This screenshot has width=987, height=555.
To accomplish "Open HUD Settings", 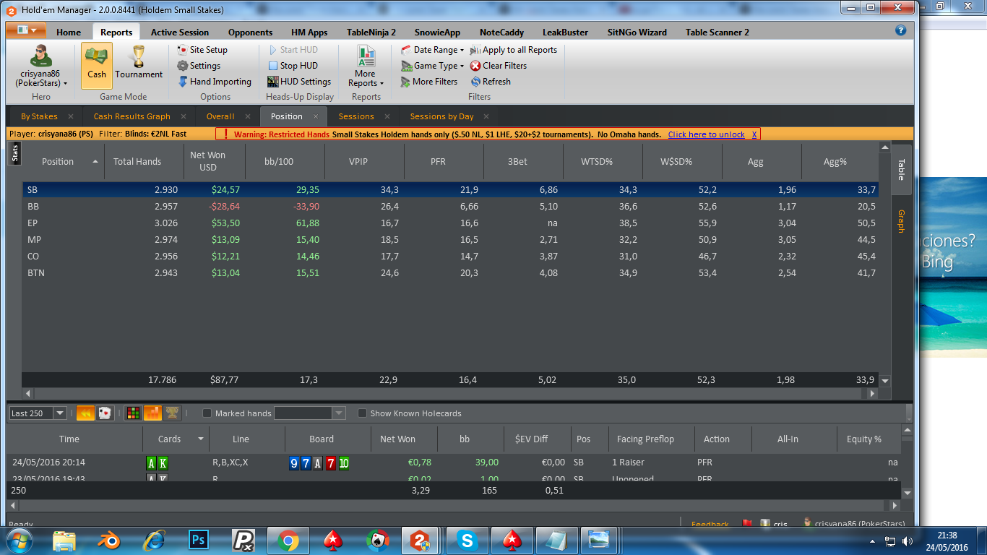I will [x=299, y=82].
